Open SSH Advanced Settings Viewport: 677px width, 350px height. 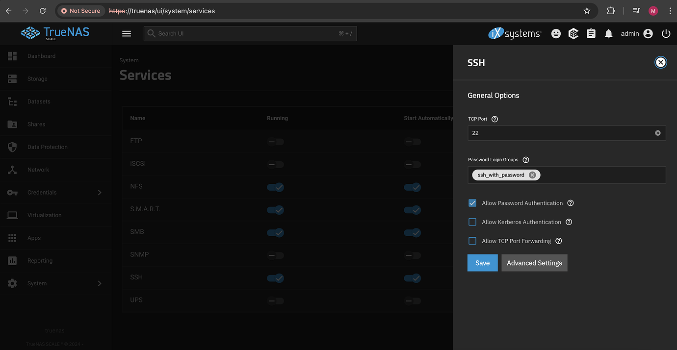[x=534, y=263]
